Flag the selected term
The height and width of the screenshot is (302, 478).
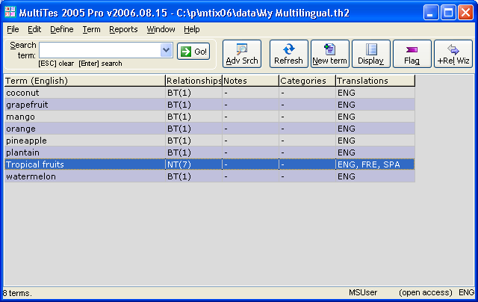[412, 54]
